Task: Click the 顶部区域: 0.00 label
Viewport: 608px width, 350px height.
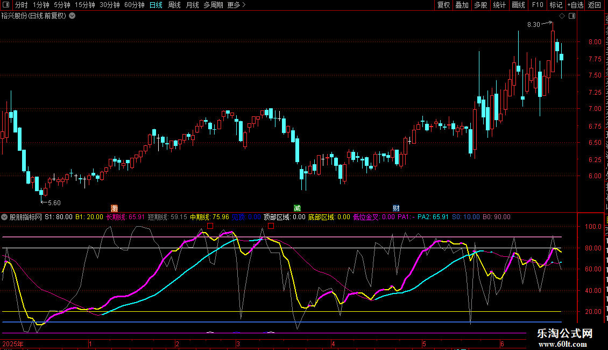Action: 285,217
